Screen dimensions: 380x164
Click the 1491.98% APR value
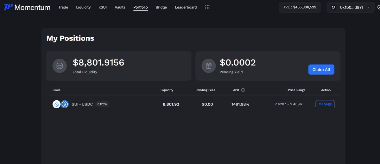pos(240,104)
